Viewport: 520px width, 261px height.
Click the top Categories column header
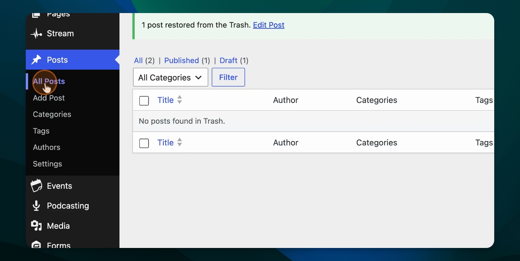377,100
